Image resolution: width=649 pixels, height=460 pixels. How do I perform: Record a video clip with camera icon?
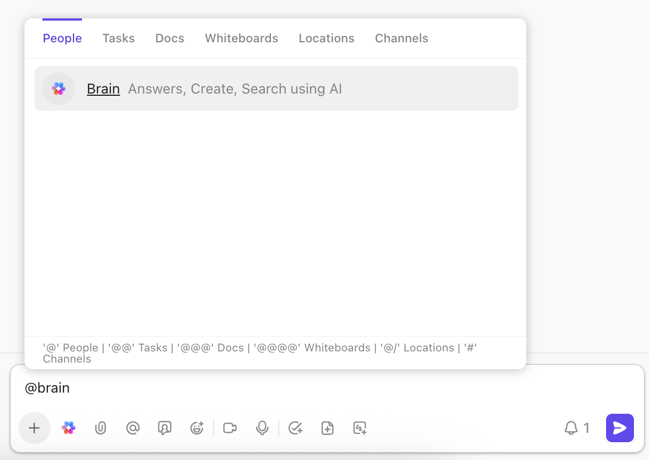[230, 428]
